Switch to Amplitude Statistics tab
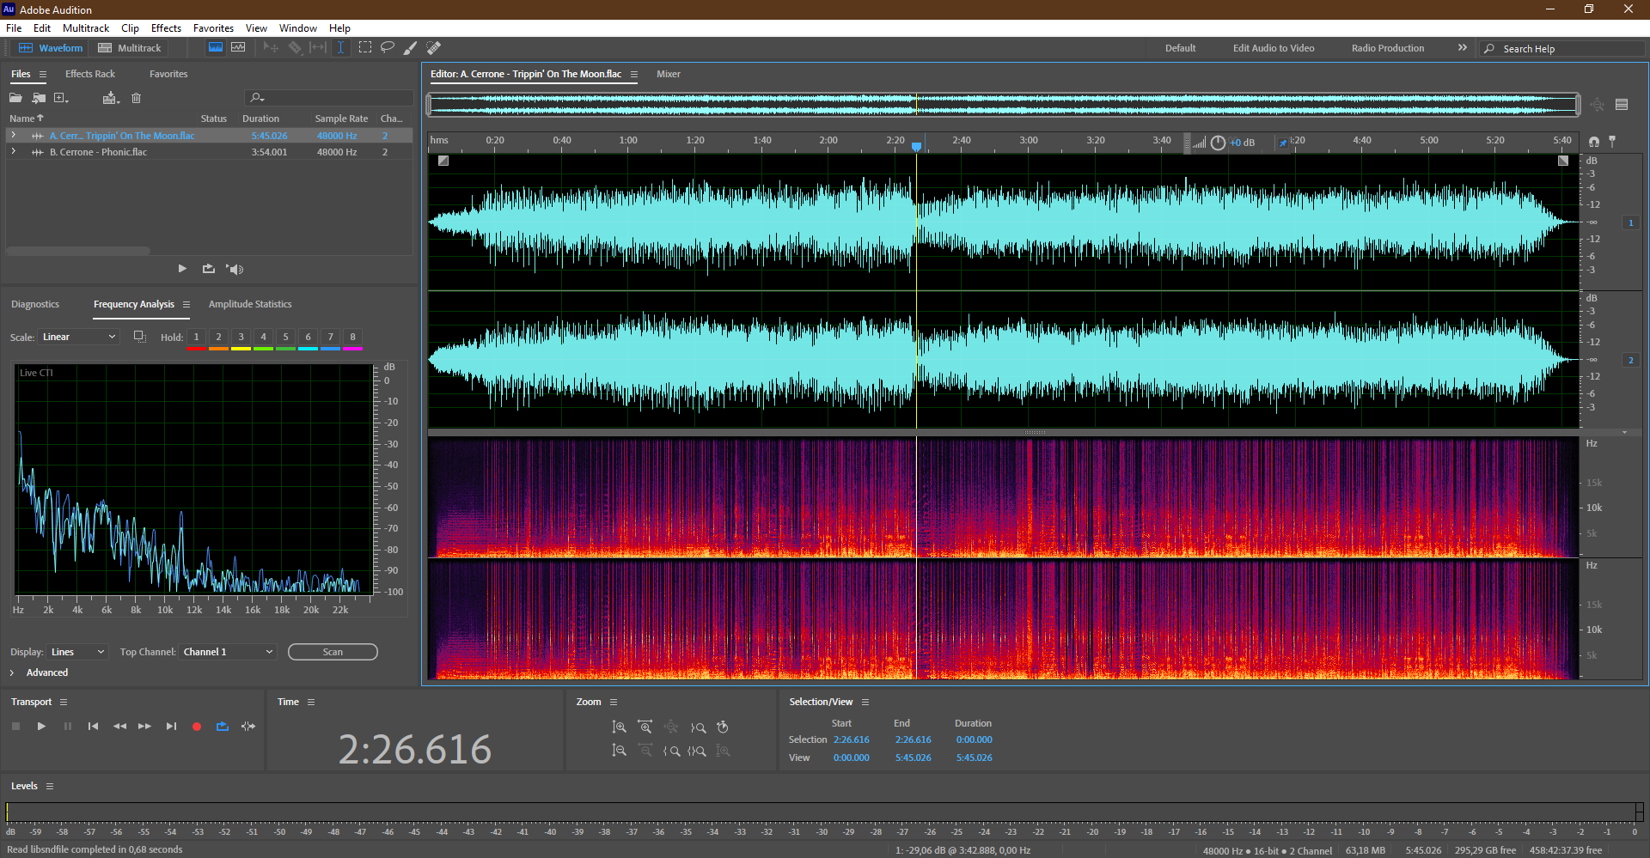Screen dimensions: 1650x858 250,304
